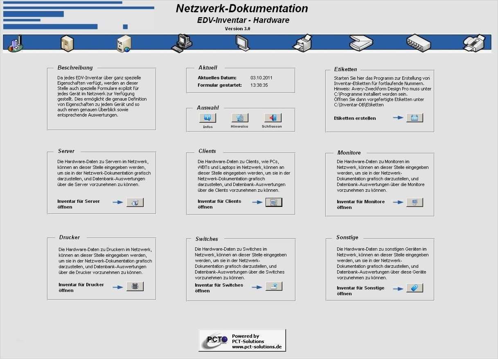Select the printer icon in the top toolbar
498x359 pixels.
[x=302, y=43]
